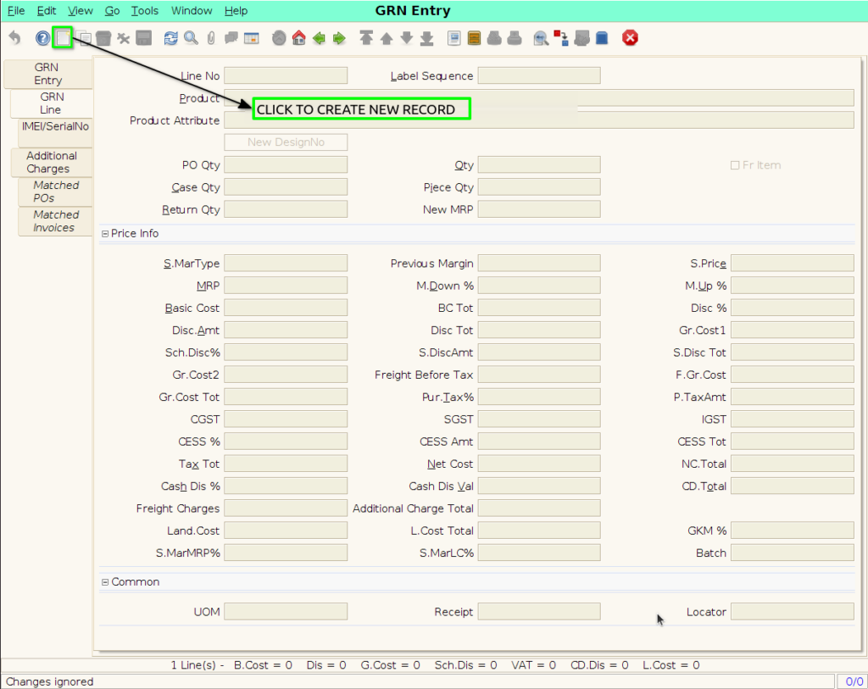Collapse the Common section
Screen dimensions: 868x689
pos(104,582)
